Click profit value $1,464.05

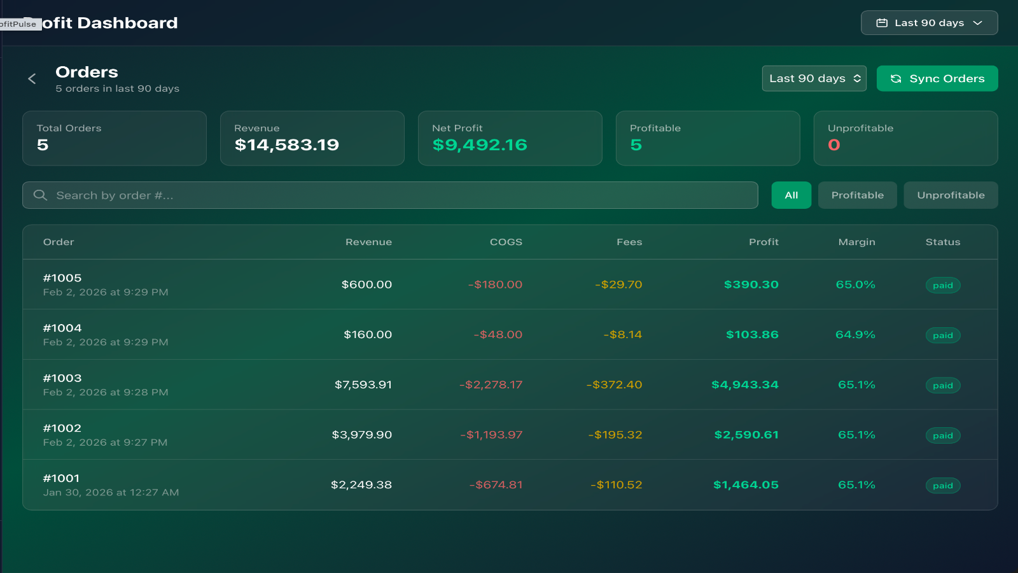click(x=746, y=485)
